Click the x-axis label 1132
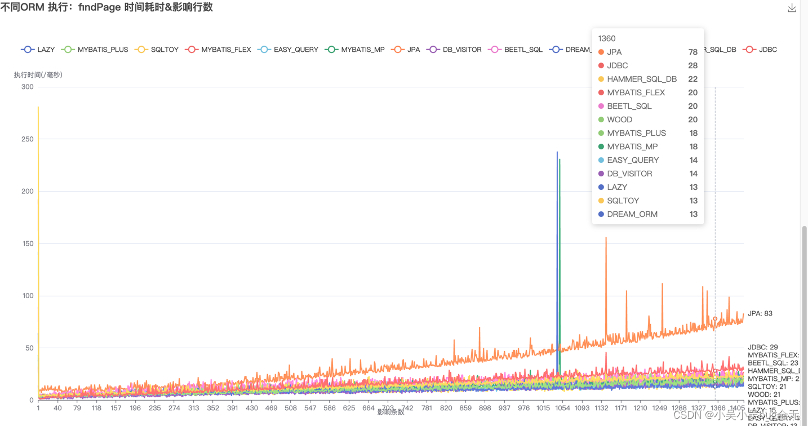Viewport: 808px width, 426px height. pyautogui.click(x=602, y=408)
